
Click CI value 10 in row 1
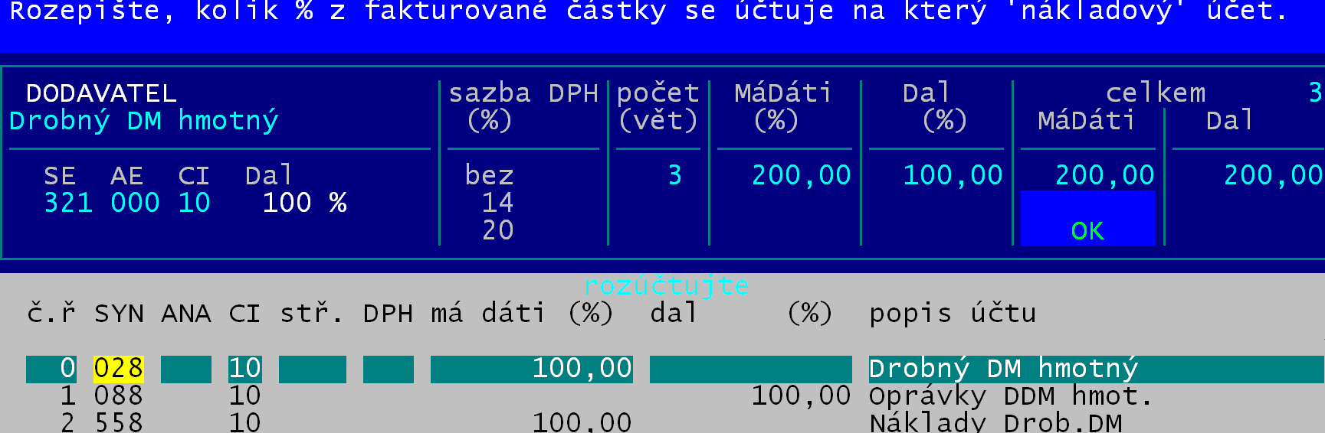coord(245,396)
